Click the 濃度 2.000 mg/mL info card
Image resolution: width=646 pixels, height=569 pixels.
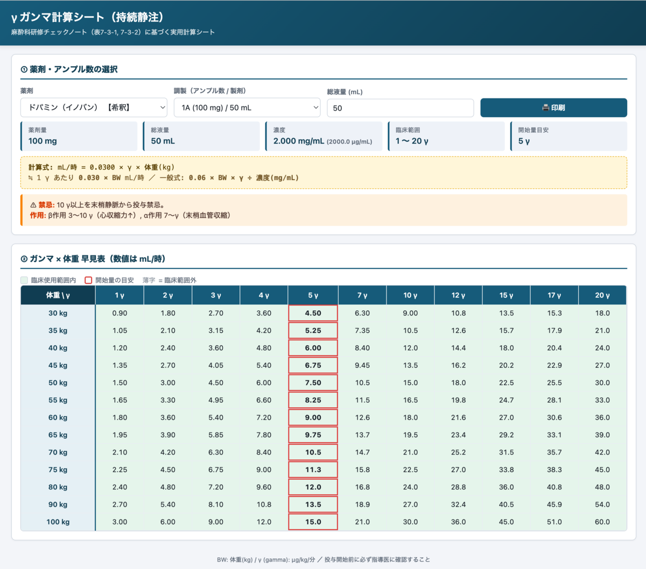324,136
